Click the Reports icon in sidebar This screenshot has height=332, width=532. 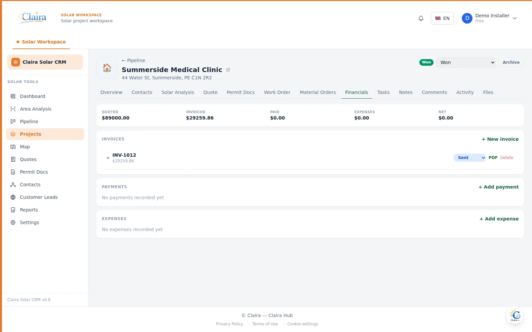[13, 210]
